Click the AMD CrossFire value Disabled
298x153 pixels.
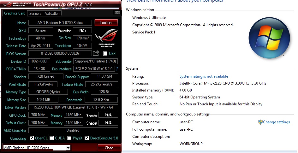coord(73,130)
